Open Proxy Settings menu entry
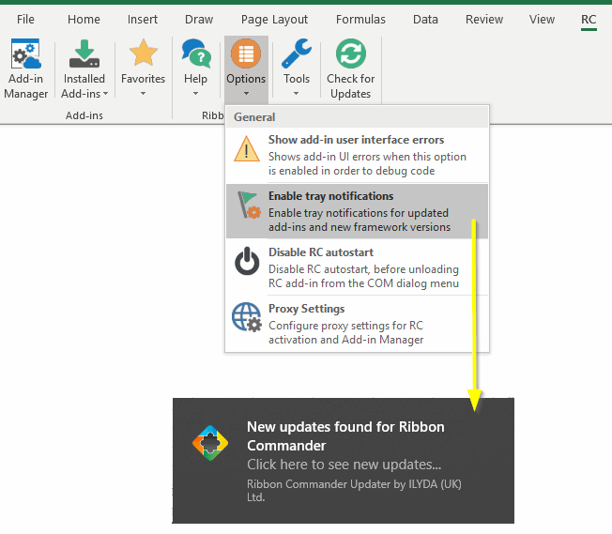The width and height of the screenshot is (612, 534). pyautogui.click(x=357, y=324)
